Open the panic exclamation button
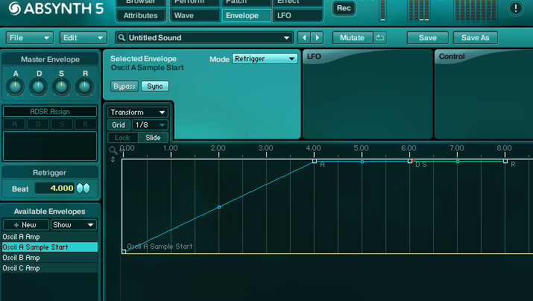Viewport: 533px width, 301px height. (x=515, y=8)
